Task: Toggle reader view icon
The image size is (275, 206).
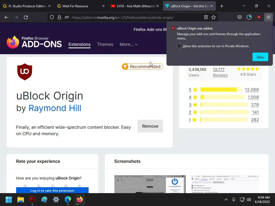Action: [x=206, y=17]
